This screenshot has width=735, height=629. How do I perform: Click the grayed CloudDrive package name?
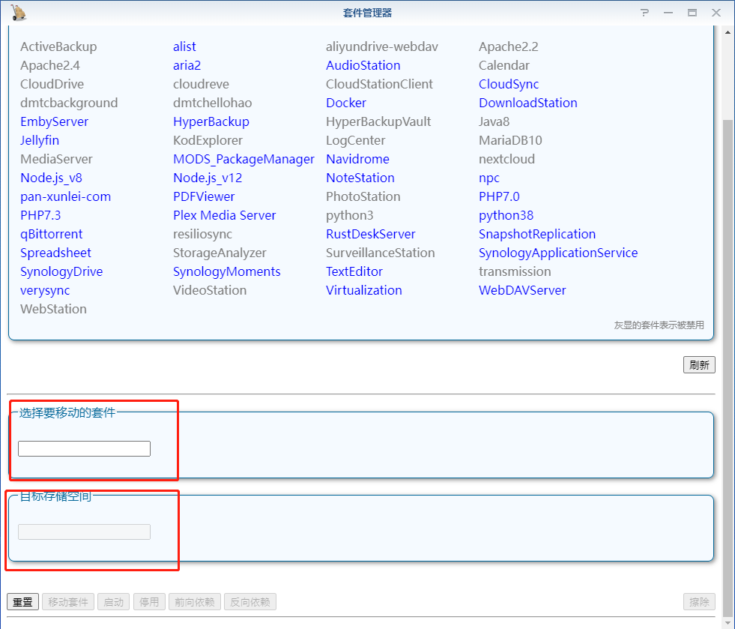pyautogui.click(x=52, y=84)
